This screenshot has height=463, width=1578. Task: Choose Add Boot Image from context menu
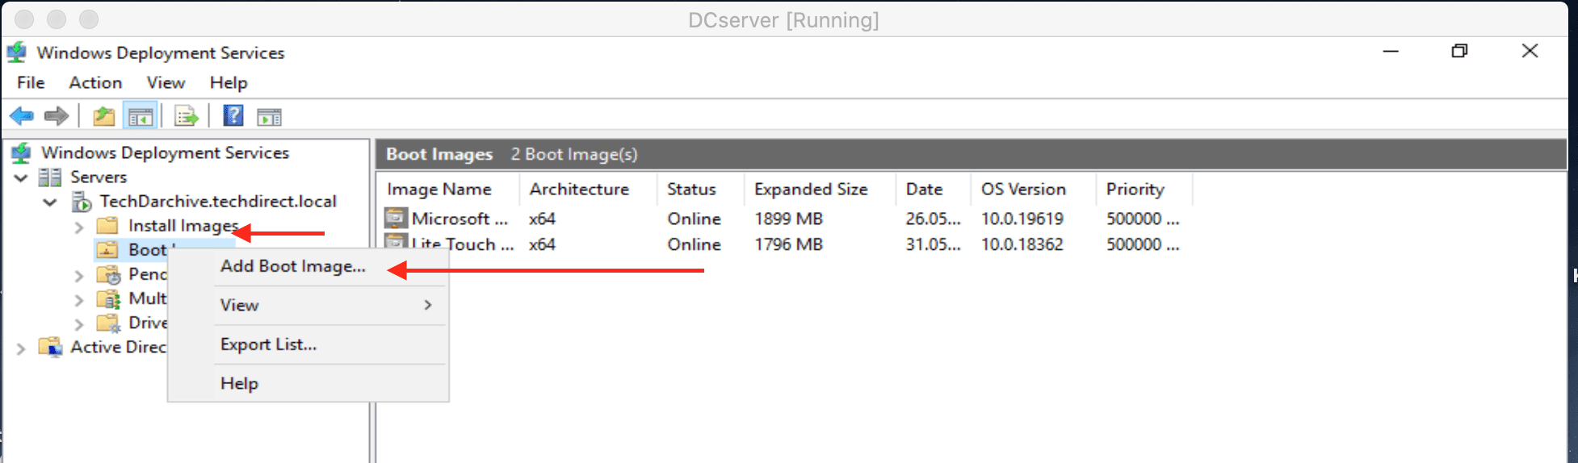[x=292, y=266]
